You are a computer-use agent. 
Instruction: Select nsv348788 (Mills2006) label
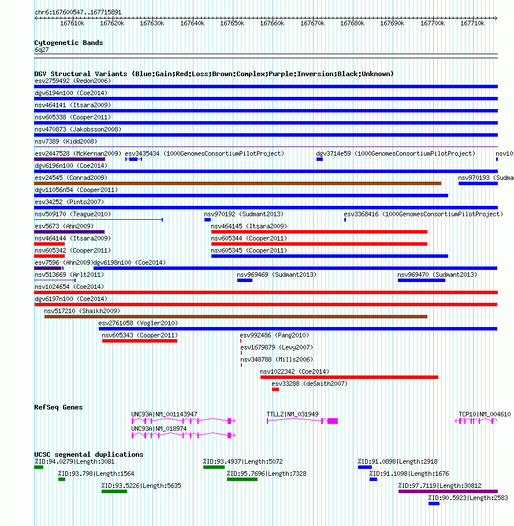pyautogui.click(x=277, y=359)
